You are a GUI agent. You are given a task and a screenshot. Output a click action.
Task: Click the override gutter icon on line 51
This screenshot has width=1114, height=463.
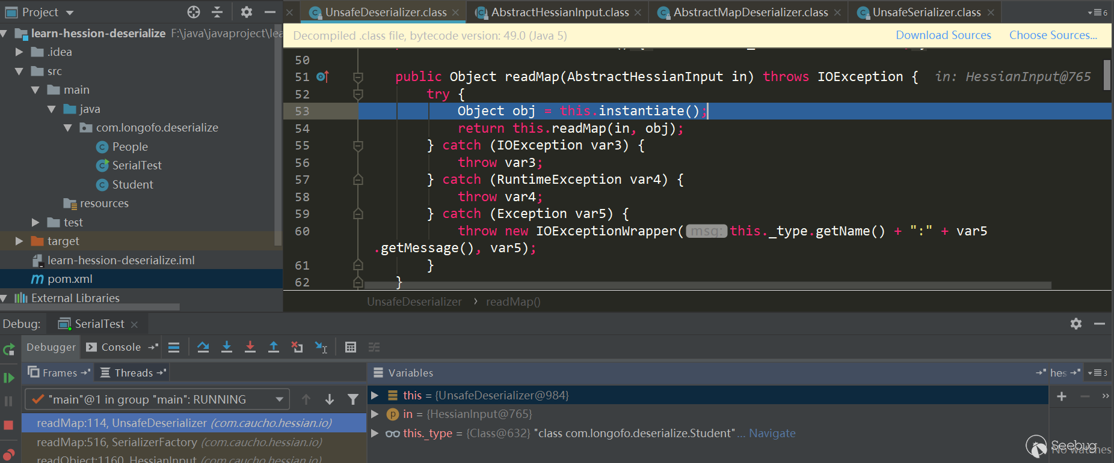(322, 77)
